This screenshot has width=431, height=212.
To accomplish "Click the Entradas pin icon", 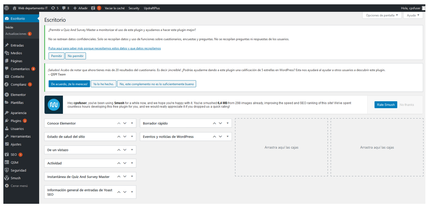I will coord(7,45).
